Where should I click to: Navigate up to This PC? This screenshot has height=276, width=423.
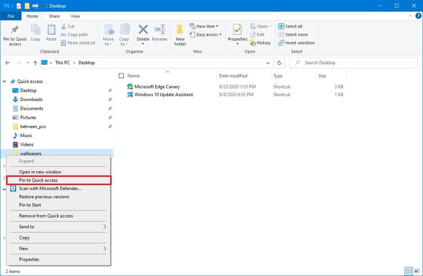click(x=35, y=63)
